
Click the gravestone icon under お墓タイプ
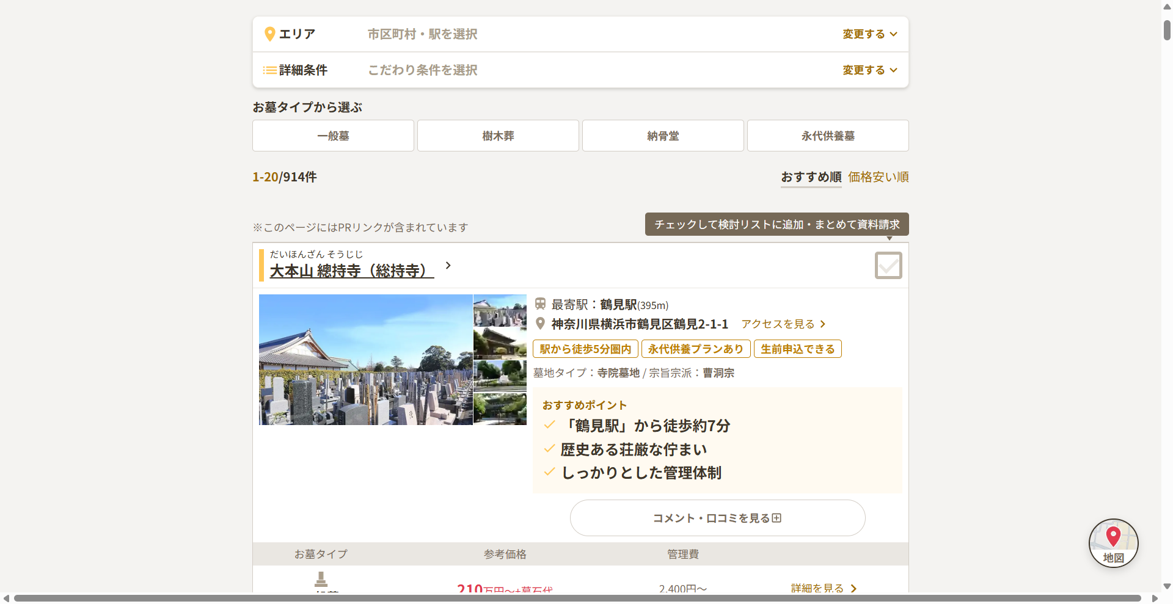[321, 579]
